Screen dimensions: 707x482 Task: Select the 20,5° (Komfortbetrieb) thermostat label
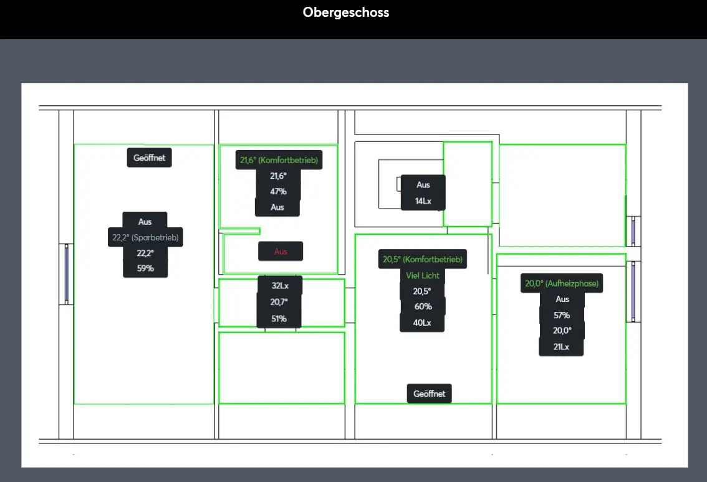click(423, 259)
